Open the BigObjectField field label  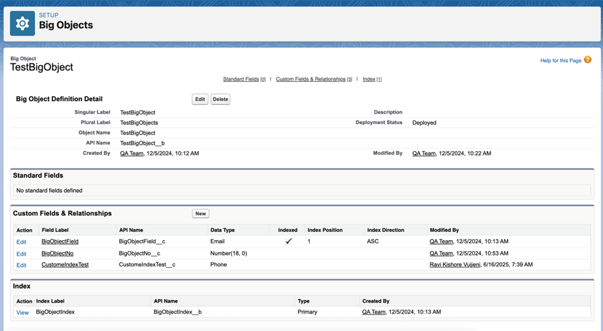(x=60, y=242)
